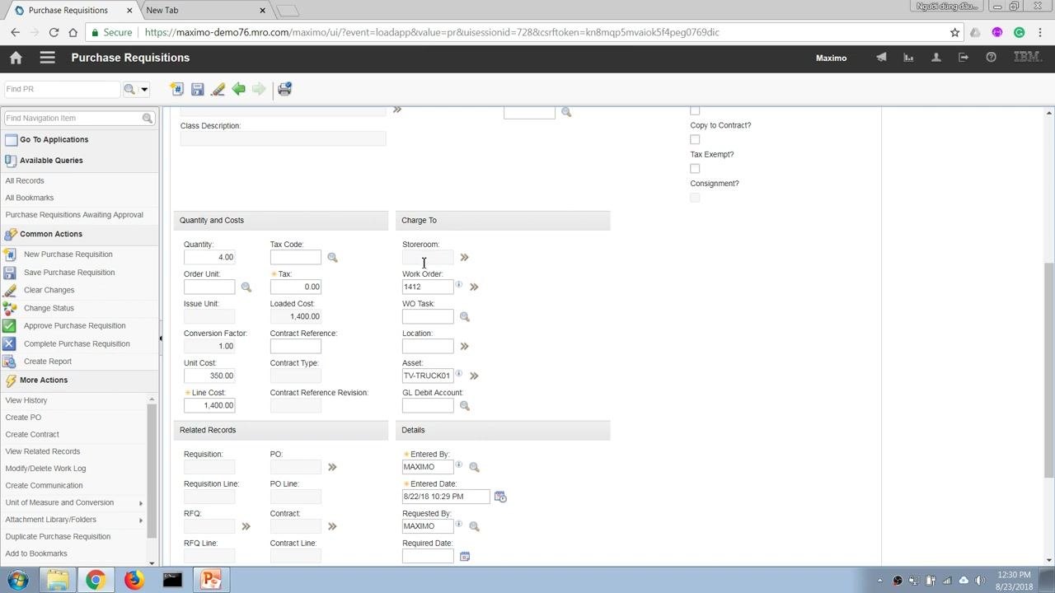Click Duplicate Purchase Requisition link
The height and width of the screenshot is (593, 1055).
tap(58, 537)
